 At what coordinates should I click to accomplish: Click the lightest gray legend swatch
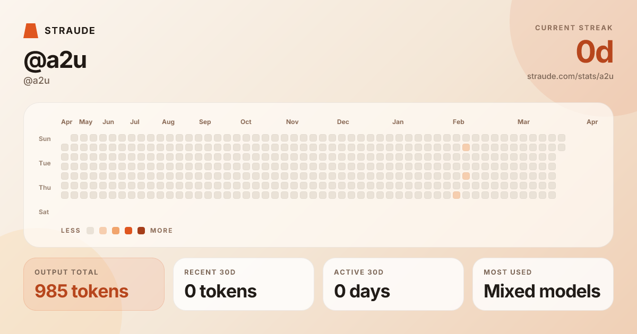90,231
